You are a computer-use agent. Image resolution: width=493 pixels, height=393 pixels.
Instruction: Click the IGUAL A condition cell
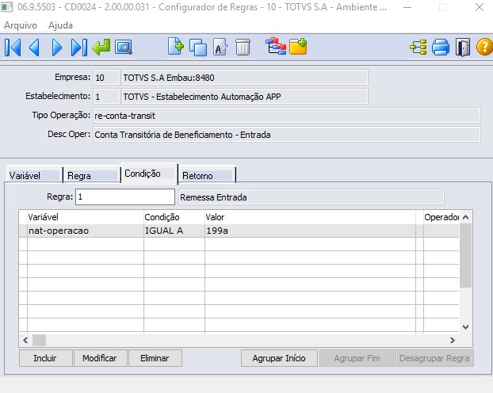click(x=174, y=231)
